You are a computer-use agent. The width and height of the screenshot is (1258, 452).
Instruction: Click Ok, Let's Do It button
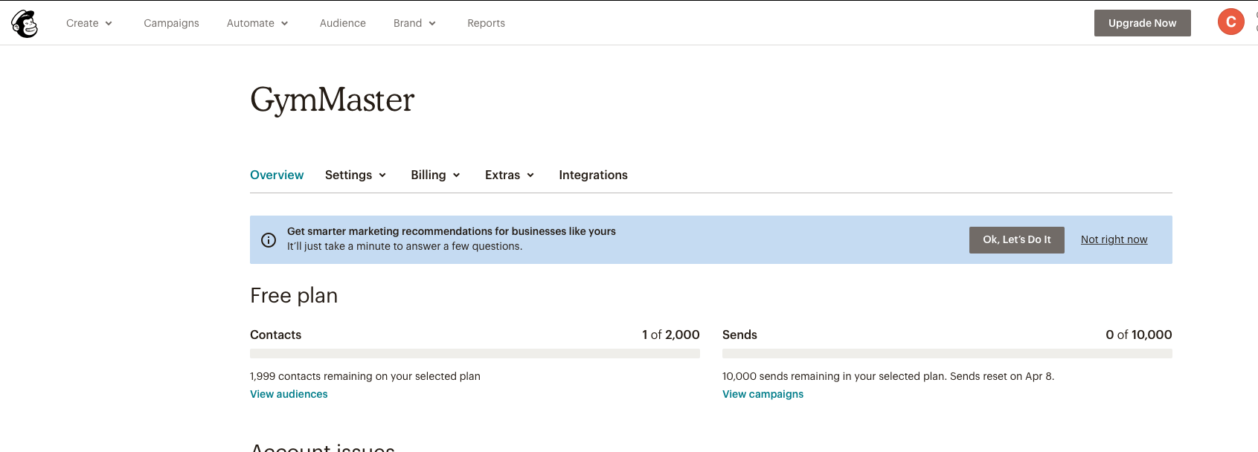point(1016,239)
